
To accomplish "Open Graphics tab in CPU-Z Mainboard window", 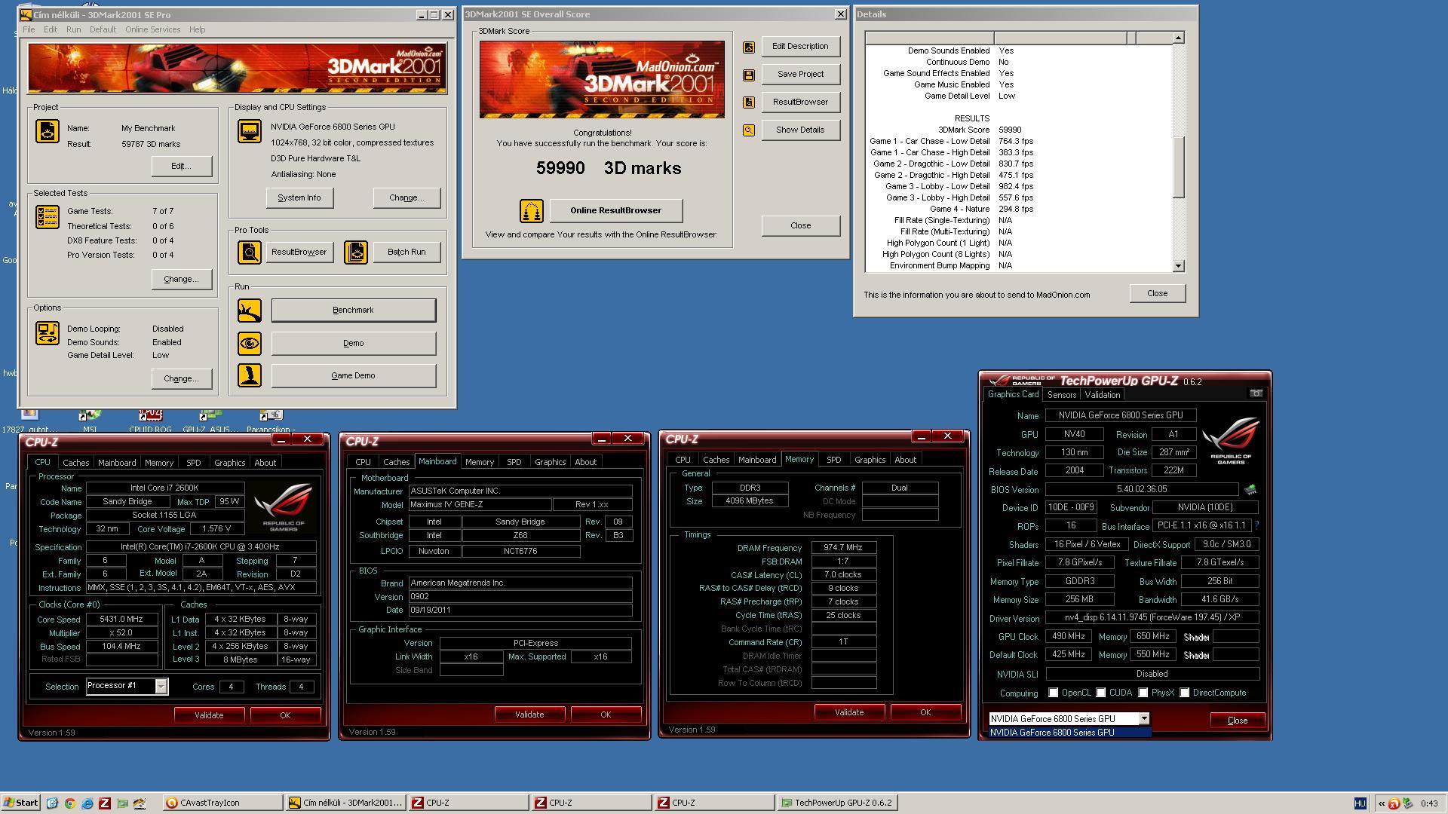I will click(550, 462).
